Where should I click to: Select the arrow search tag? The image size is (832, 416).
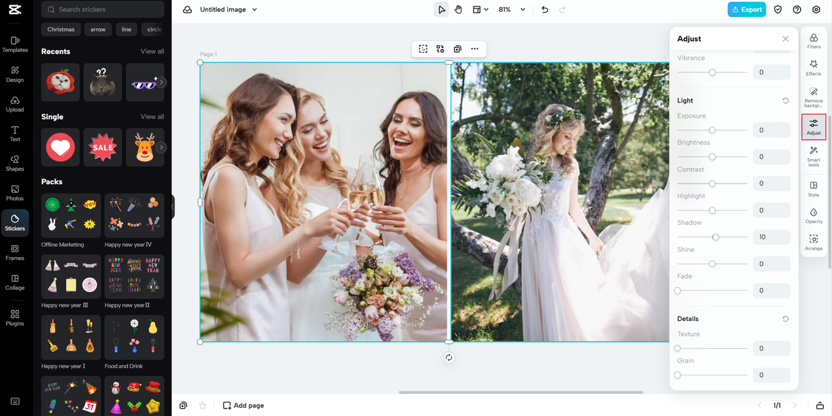[x=98, y=29]
